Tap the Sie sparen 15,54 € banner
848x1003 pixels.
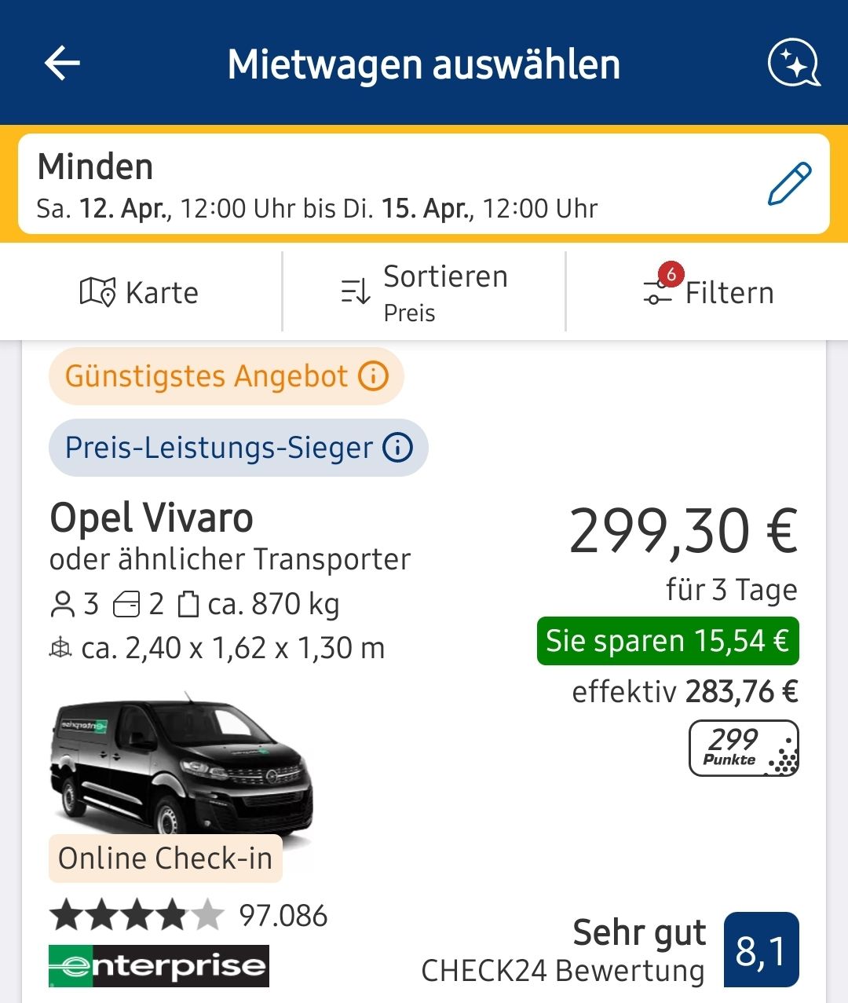tap(667, 641)
